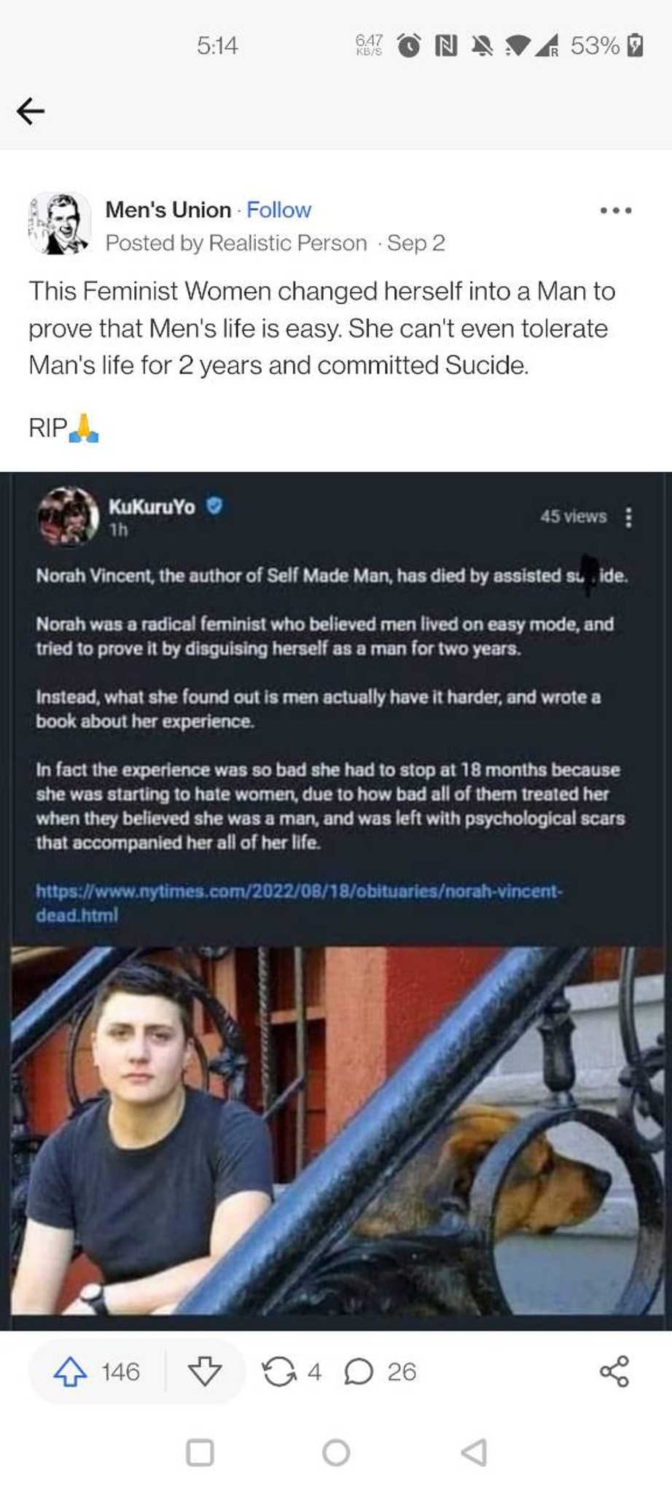The image size is (672, 1494).
Task: Tap KuKuruYo profile picture
Action: (x=68, y=516)
